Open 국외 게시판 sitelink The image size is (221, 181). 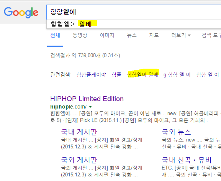coord(79,160)
